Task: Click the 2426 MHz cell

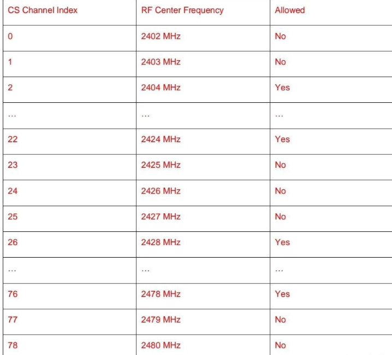Action: click(x=161, y=191)
